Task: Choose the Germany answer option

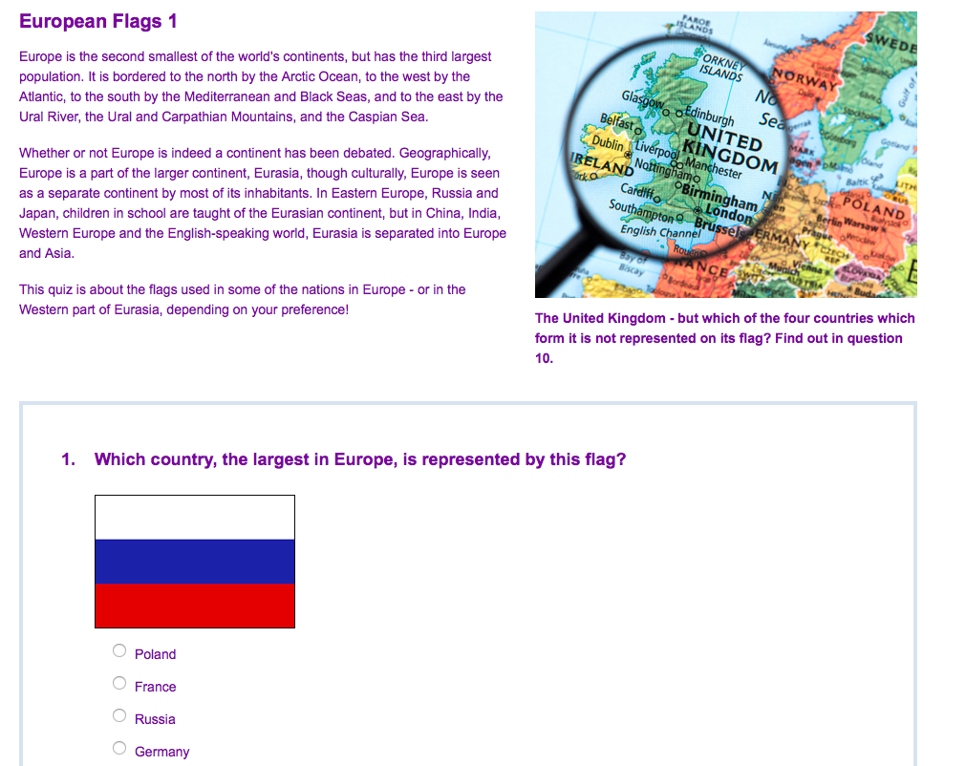Action: 119,748
